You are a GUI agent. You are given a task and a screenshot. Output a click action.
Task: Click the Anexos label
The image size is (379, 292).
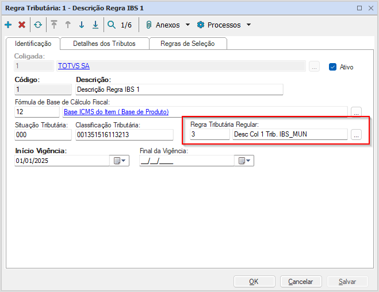point(168,25)
